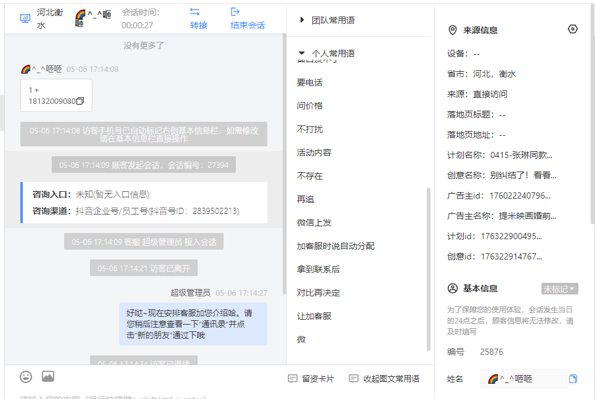Click the 转接 transfer arrows icon

click(x=195, y=12)
